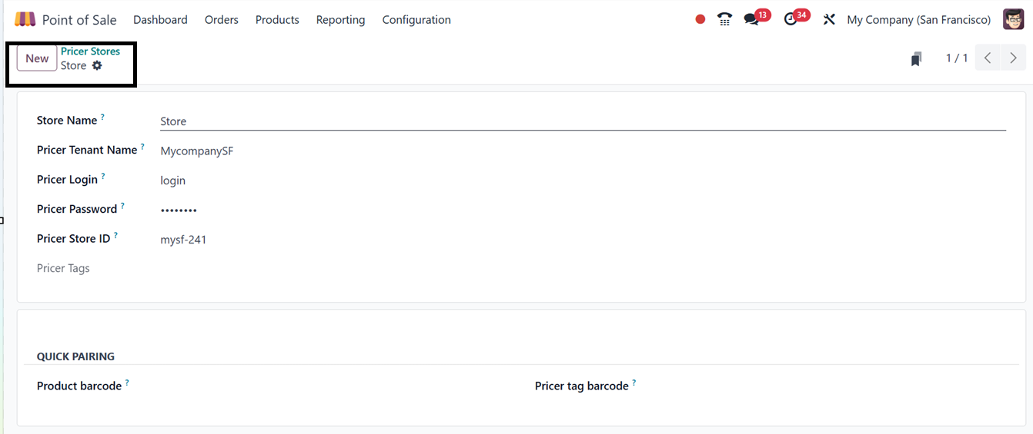Open the activities clock icon

791,19
